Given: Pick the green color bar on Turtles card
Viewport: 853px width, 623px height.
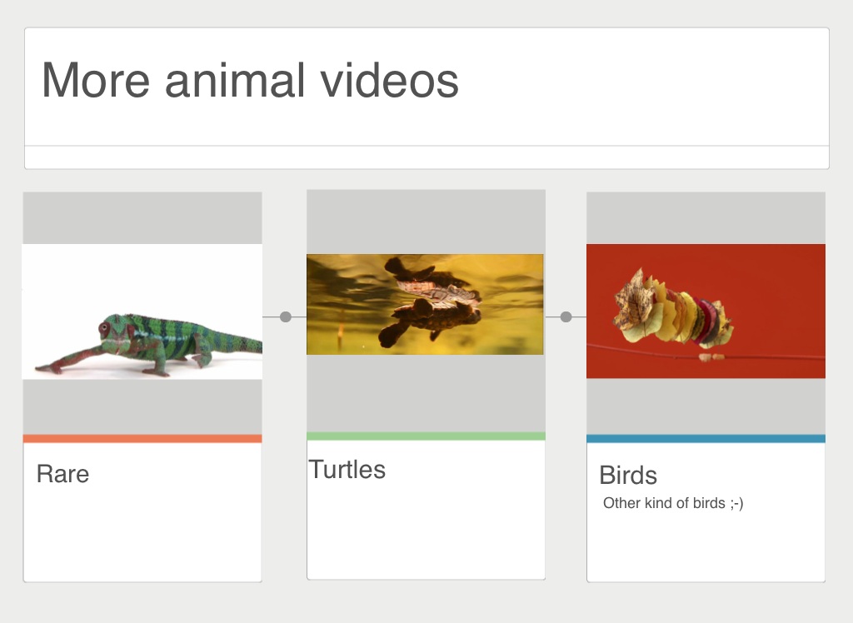Looking at the screenshot, I should coord(426,436).
